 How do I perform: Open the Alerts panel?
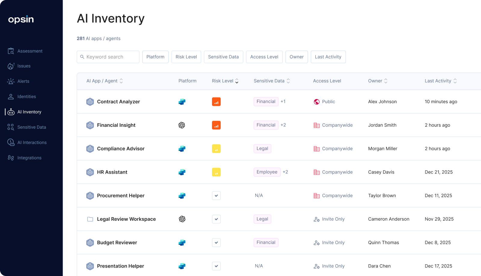[x=11, y=81]
